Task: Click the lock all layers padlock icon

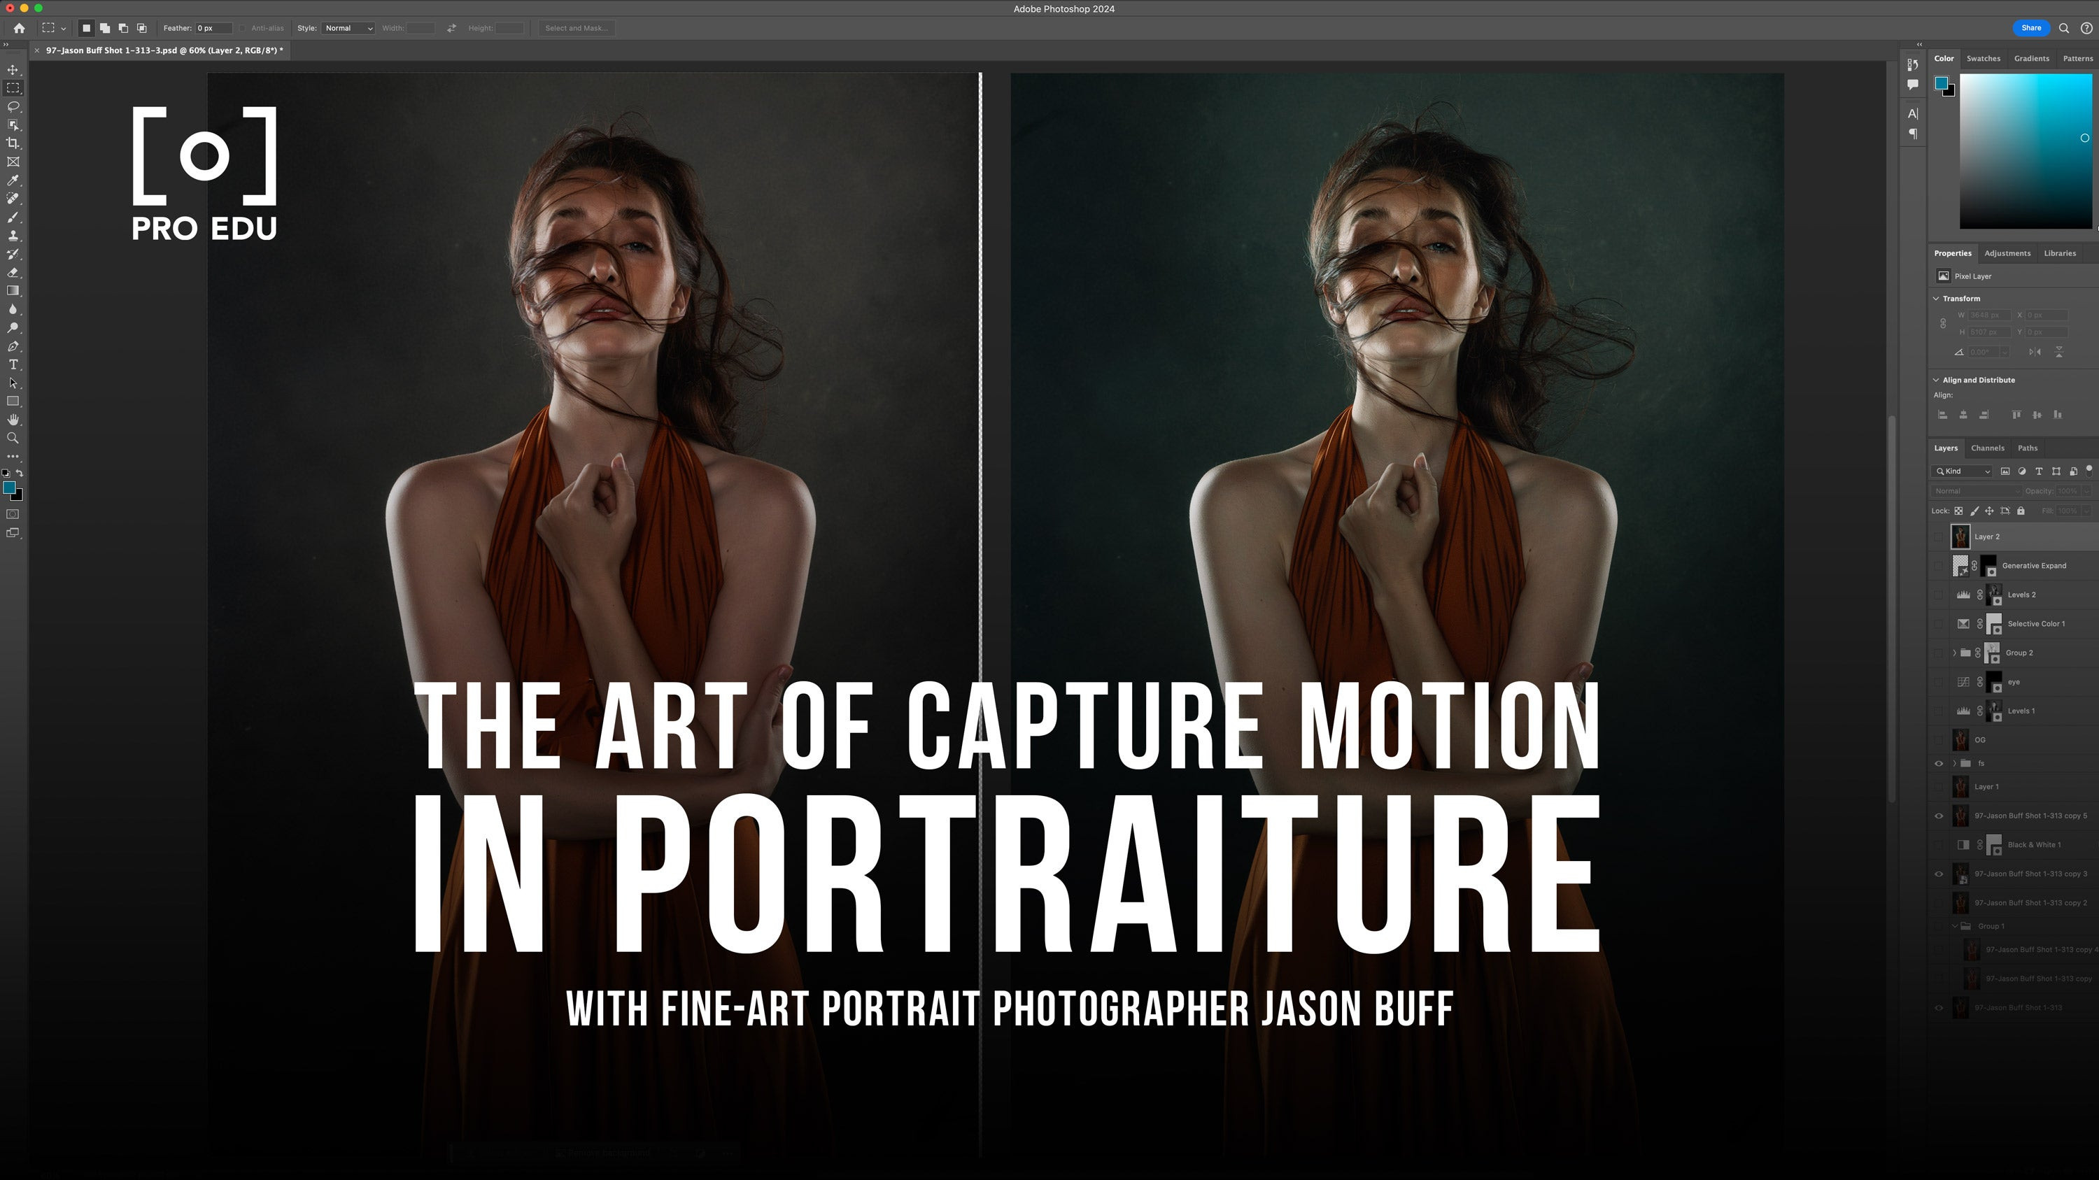Action: [x=2021, y=511]
